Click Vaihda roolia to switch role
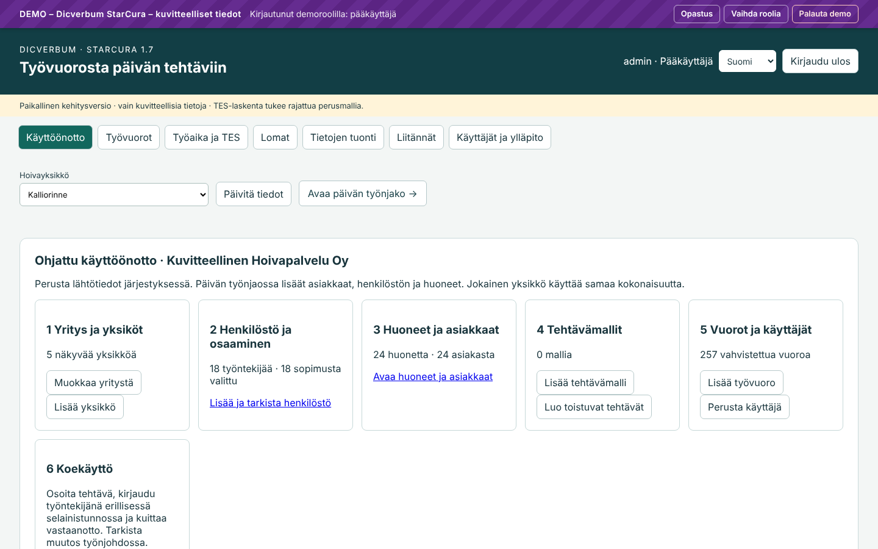The width and height of the screenshot is (878, 549). point(755,14)
